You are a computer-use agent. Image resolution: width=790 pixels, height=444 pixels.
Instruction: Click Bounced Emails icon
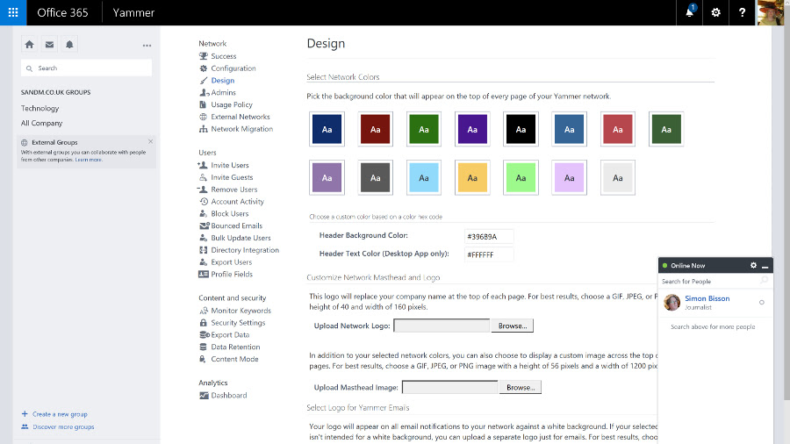pos(204,226)
